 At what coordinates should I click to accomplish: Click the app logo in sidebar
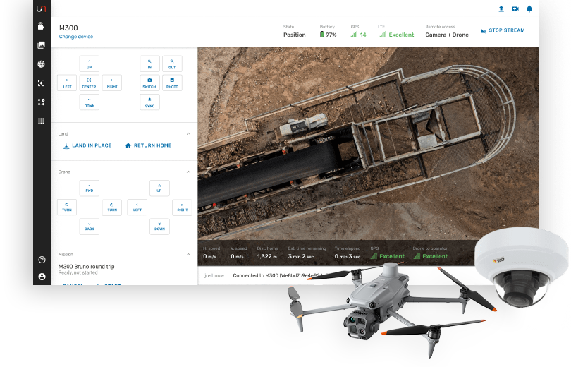41,8
